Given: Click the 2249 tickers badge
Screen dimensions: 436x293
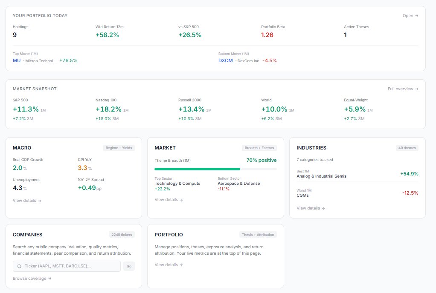Looking at the screenshot, I should point(122,235).
